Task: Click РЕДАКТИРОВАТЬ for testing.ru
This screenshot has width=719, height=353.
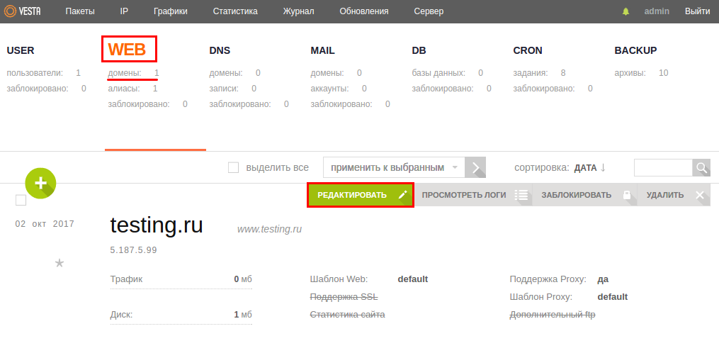Action: click(x=361, y=195)
